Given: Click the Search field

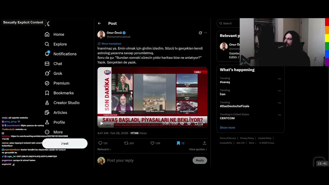Looking at the screenshot, I should [x=228, y=23].
